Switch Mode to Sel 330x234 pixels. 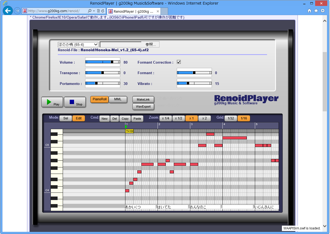[x=66, y=118]
